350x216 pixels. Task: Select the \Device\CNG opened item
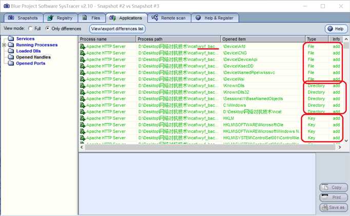[235, 53]
